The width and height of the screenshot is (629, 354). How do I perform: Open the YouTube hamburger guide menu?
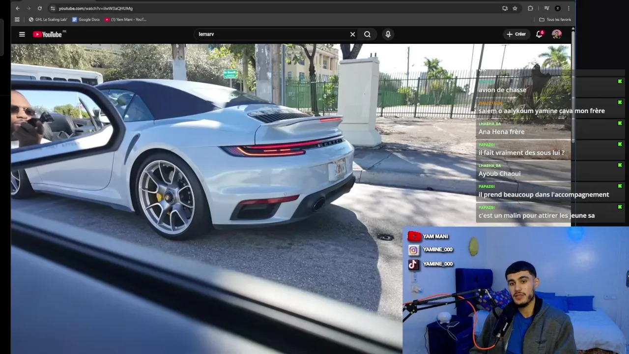[22, 34]
